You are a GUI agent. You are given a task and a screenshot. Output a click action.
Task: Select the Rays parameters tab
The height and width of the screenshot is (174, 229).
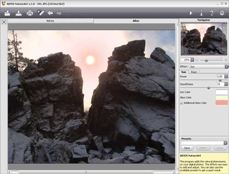click(x=194, y=72)
